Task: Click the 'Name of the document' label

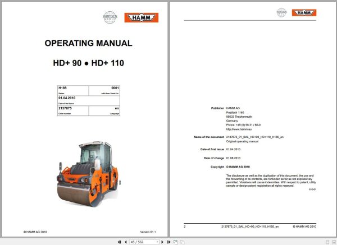Action: coord(209,137)
